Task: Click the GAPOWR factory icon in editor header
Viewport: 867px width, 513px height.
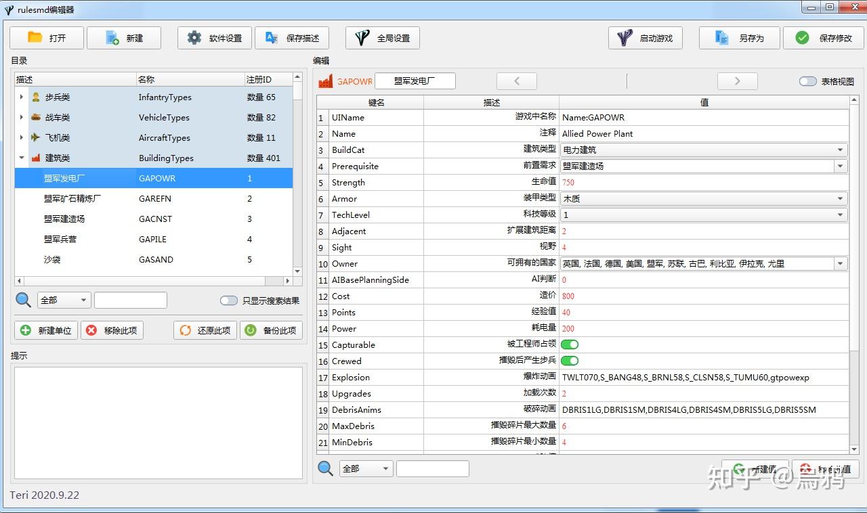Action: point(326,81)
